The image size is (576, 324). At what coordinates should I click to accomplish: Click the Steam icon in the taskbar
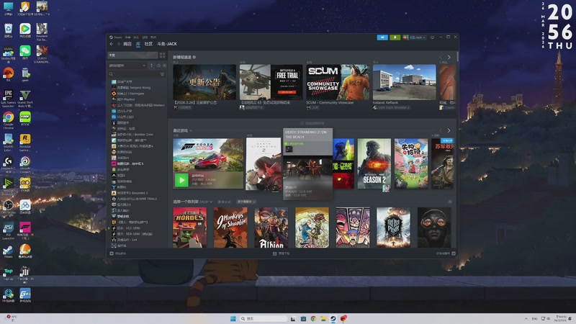[x=333, y=318]
